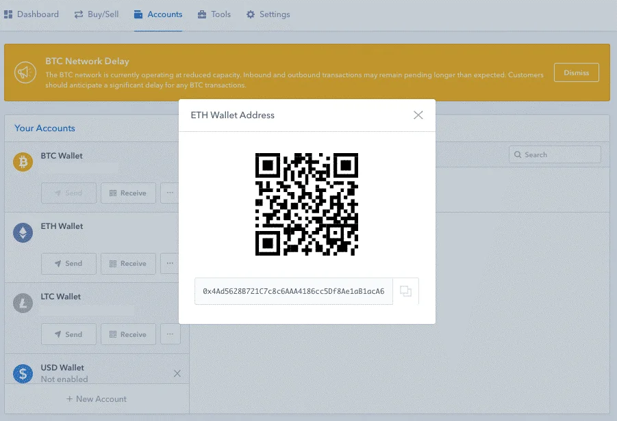617x421 pixels.
Task: Close the ETH Wallet Address dialog
Action: (x=418, y=115)
